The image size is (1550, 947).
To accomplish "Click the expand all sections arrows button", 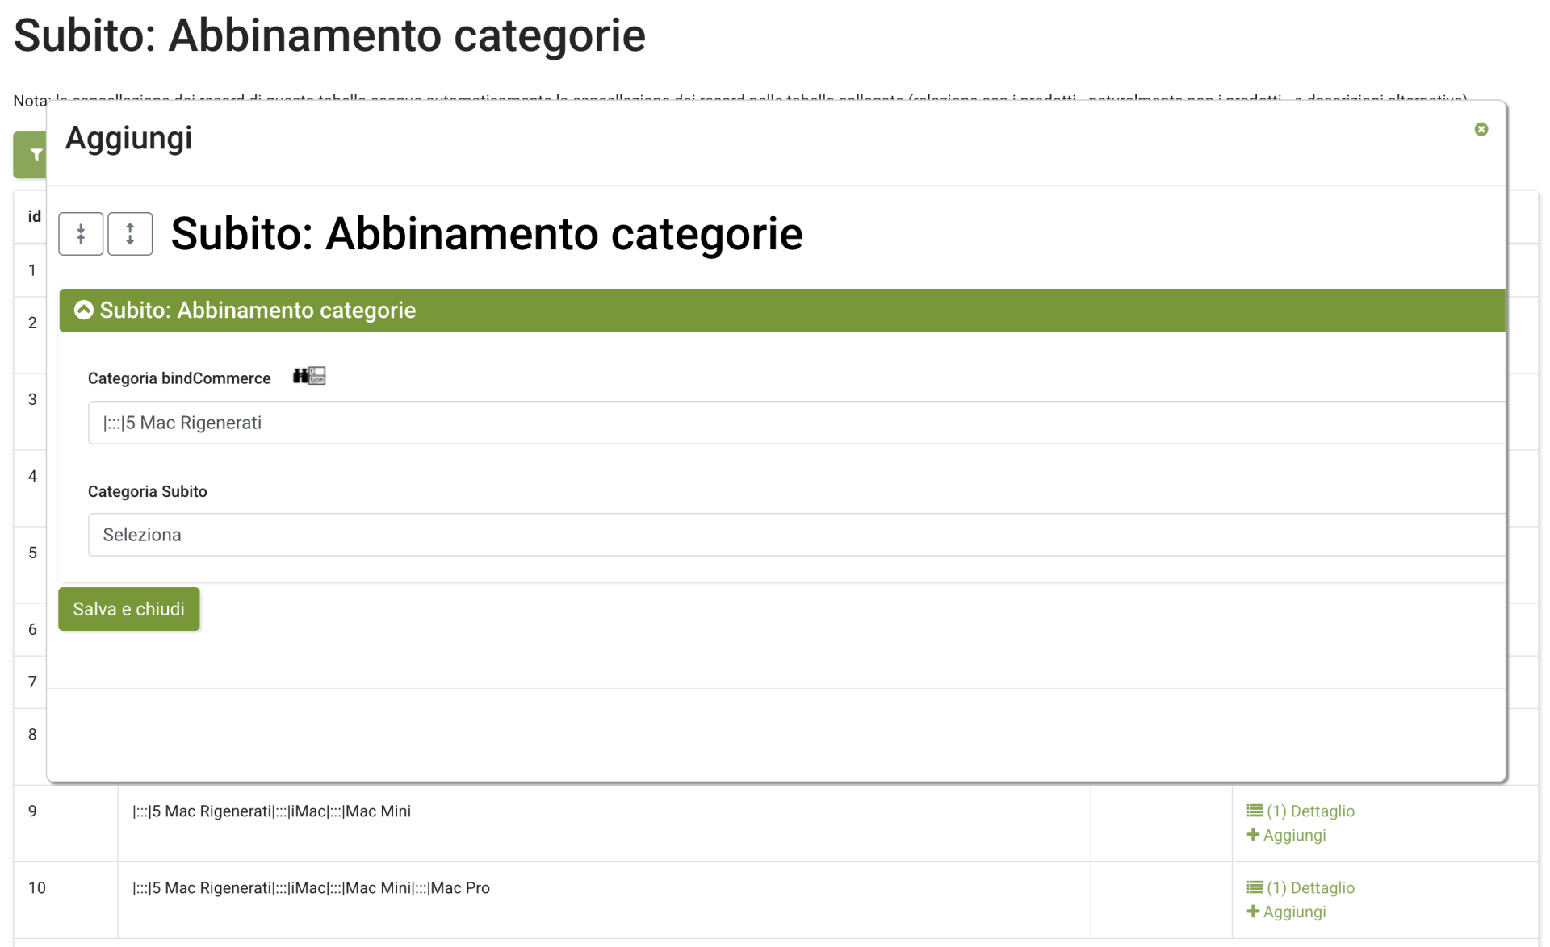I will [130, 234].
